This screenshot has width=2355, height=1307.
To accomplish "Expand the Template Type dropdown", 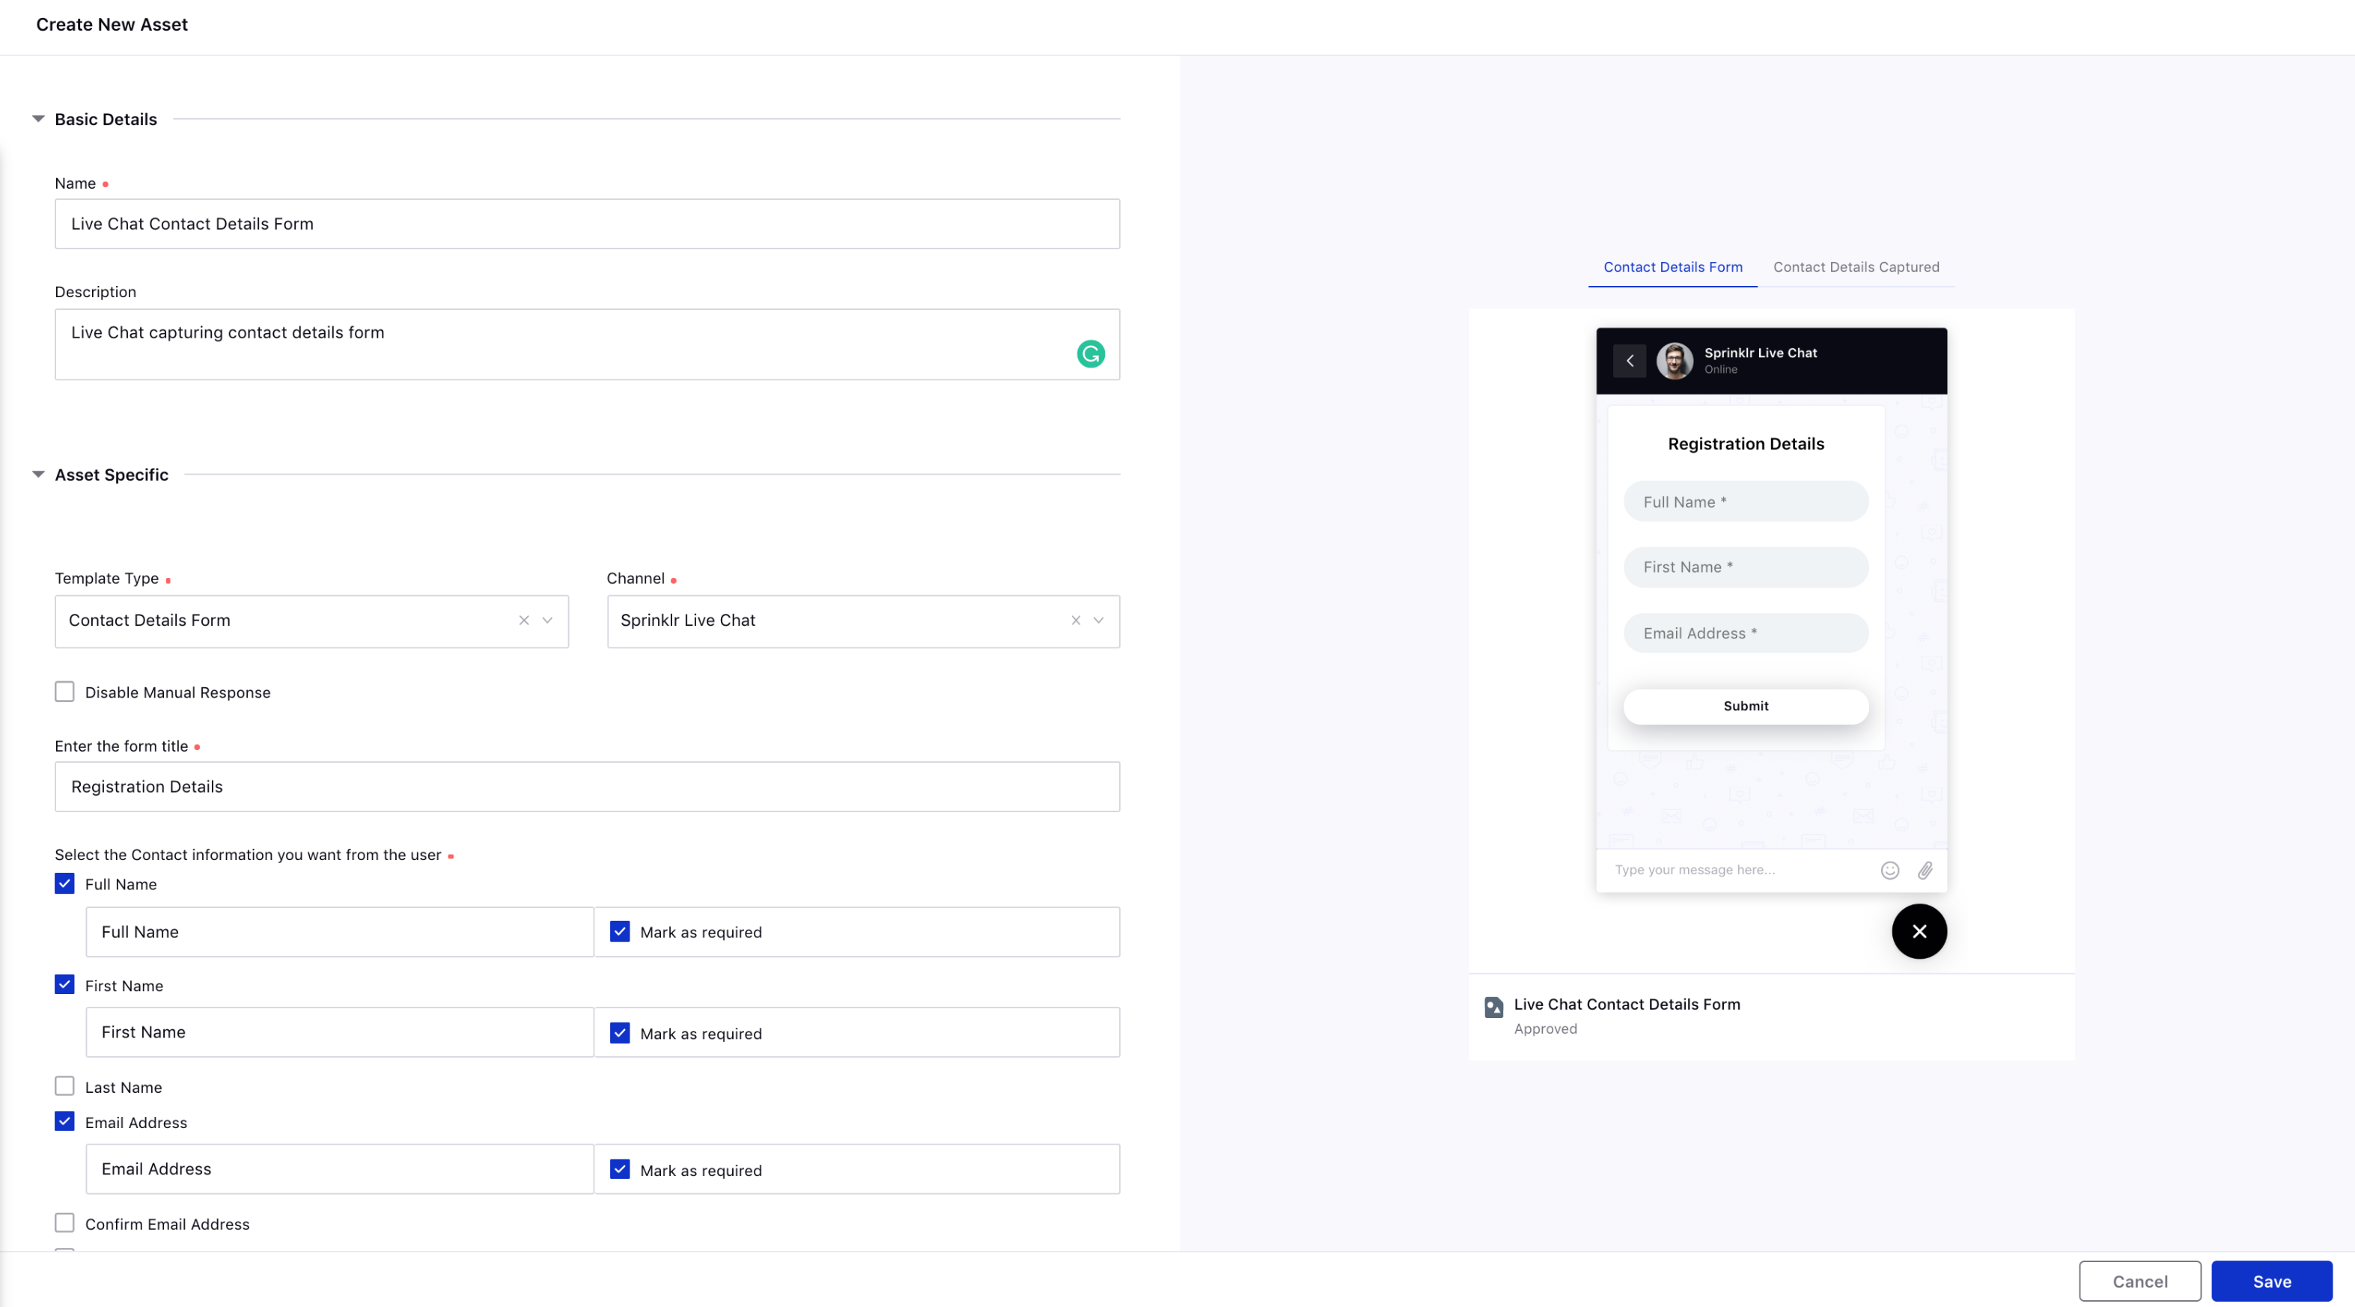I will tap(547, 620).
